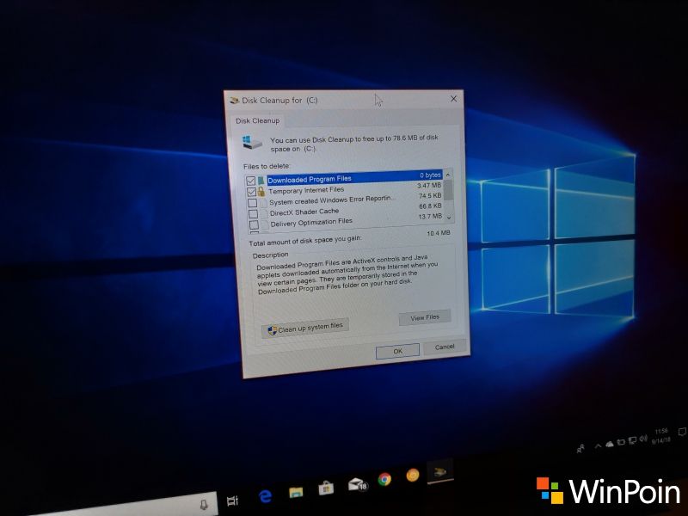Click the 74.5 KB size value
The width and height of the screenshot is (688, 516).
pos(430,196)
